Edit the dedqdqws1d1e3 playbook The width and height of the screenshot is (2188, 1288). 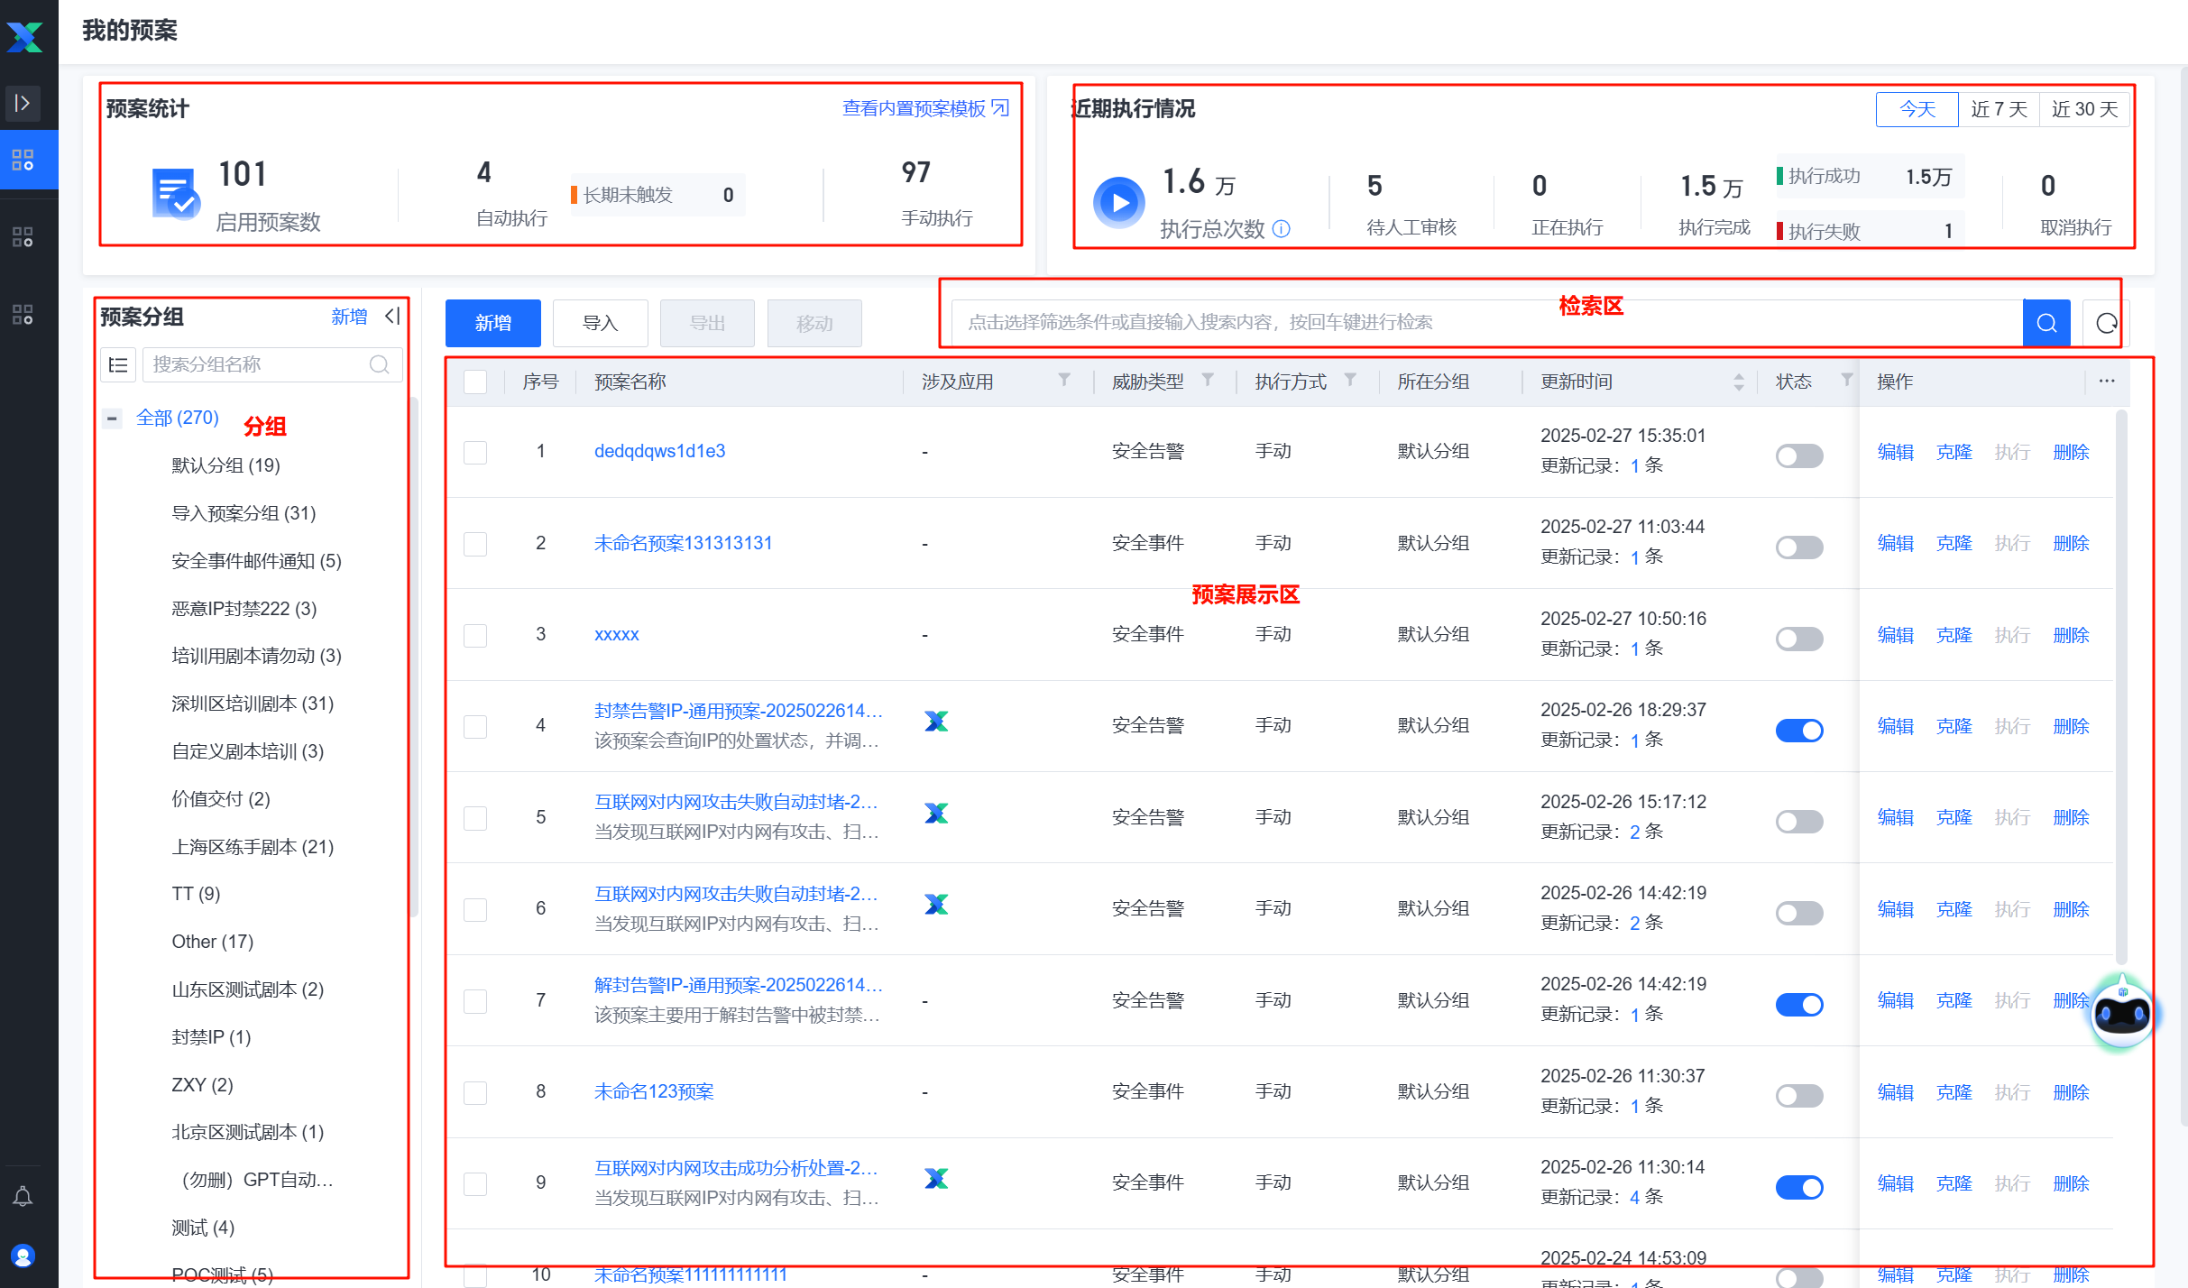(1895, 452)
